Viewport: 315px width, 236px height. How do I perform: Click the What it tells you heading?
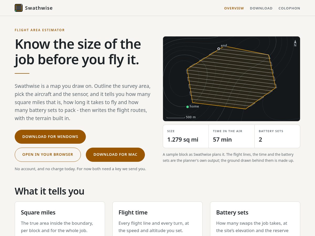[49, 191]
